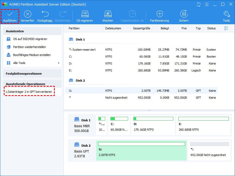Select the Wischen wipe icon
The width and height of the screenshot is (235, 176).
[108, 14]
